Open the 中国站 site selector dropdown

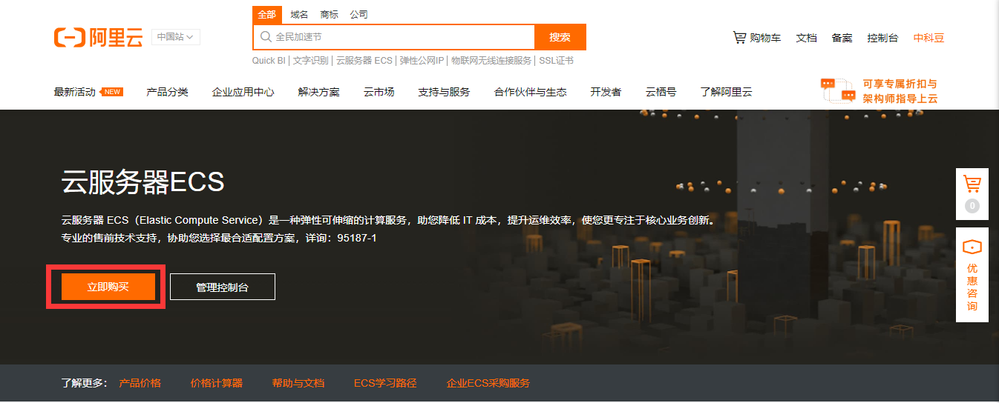176,37
